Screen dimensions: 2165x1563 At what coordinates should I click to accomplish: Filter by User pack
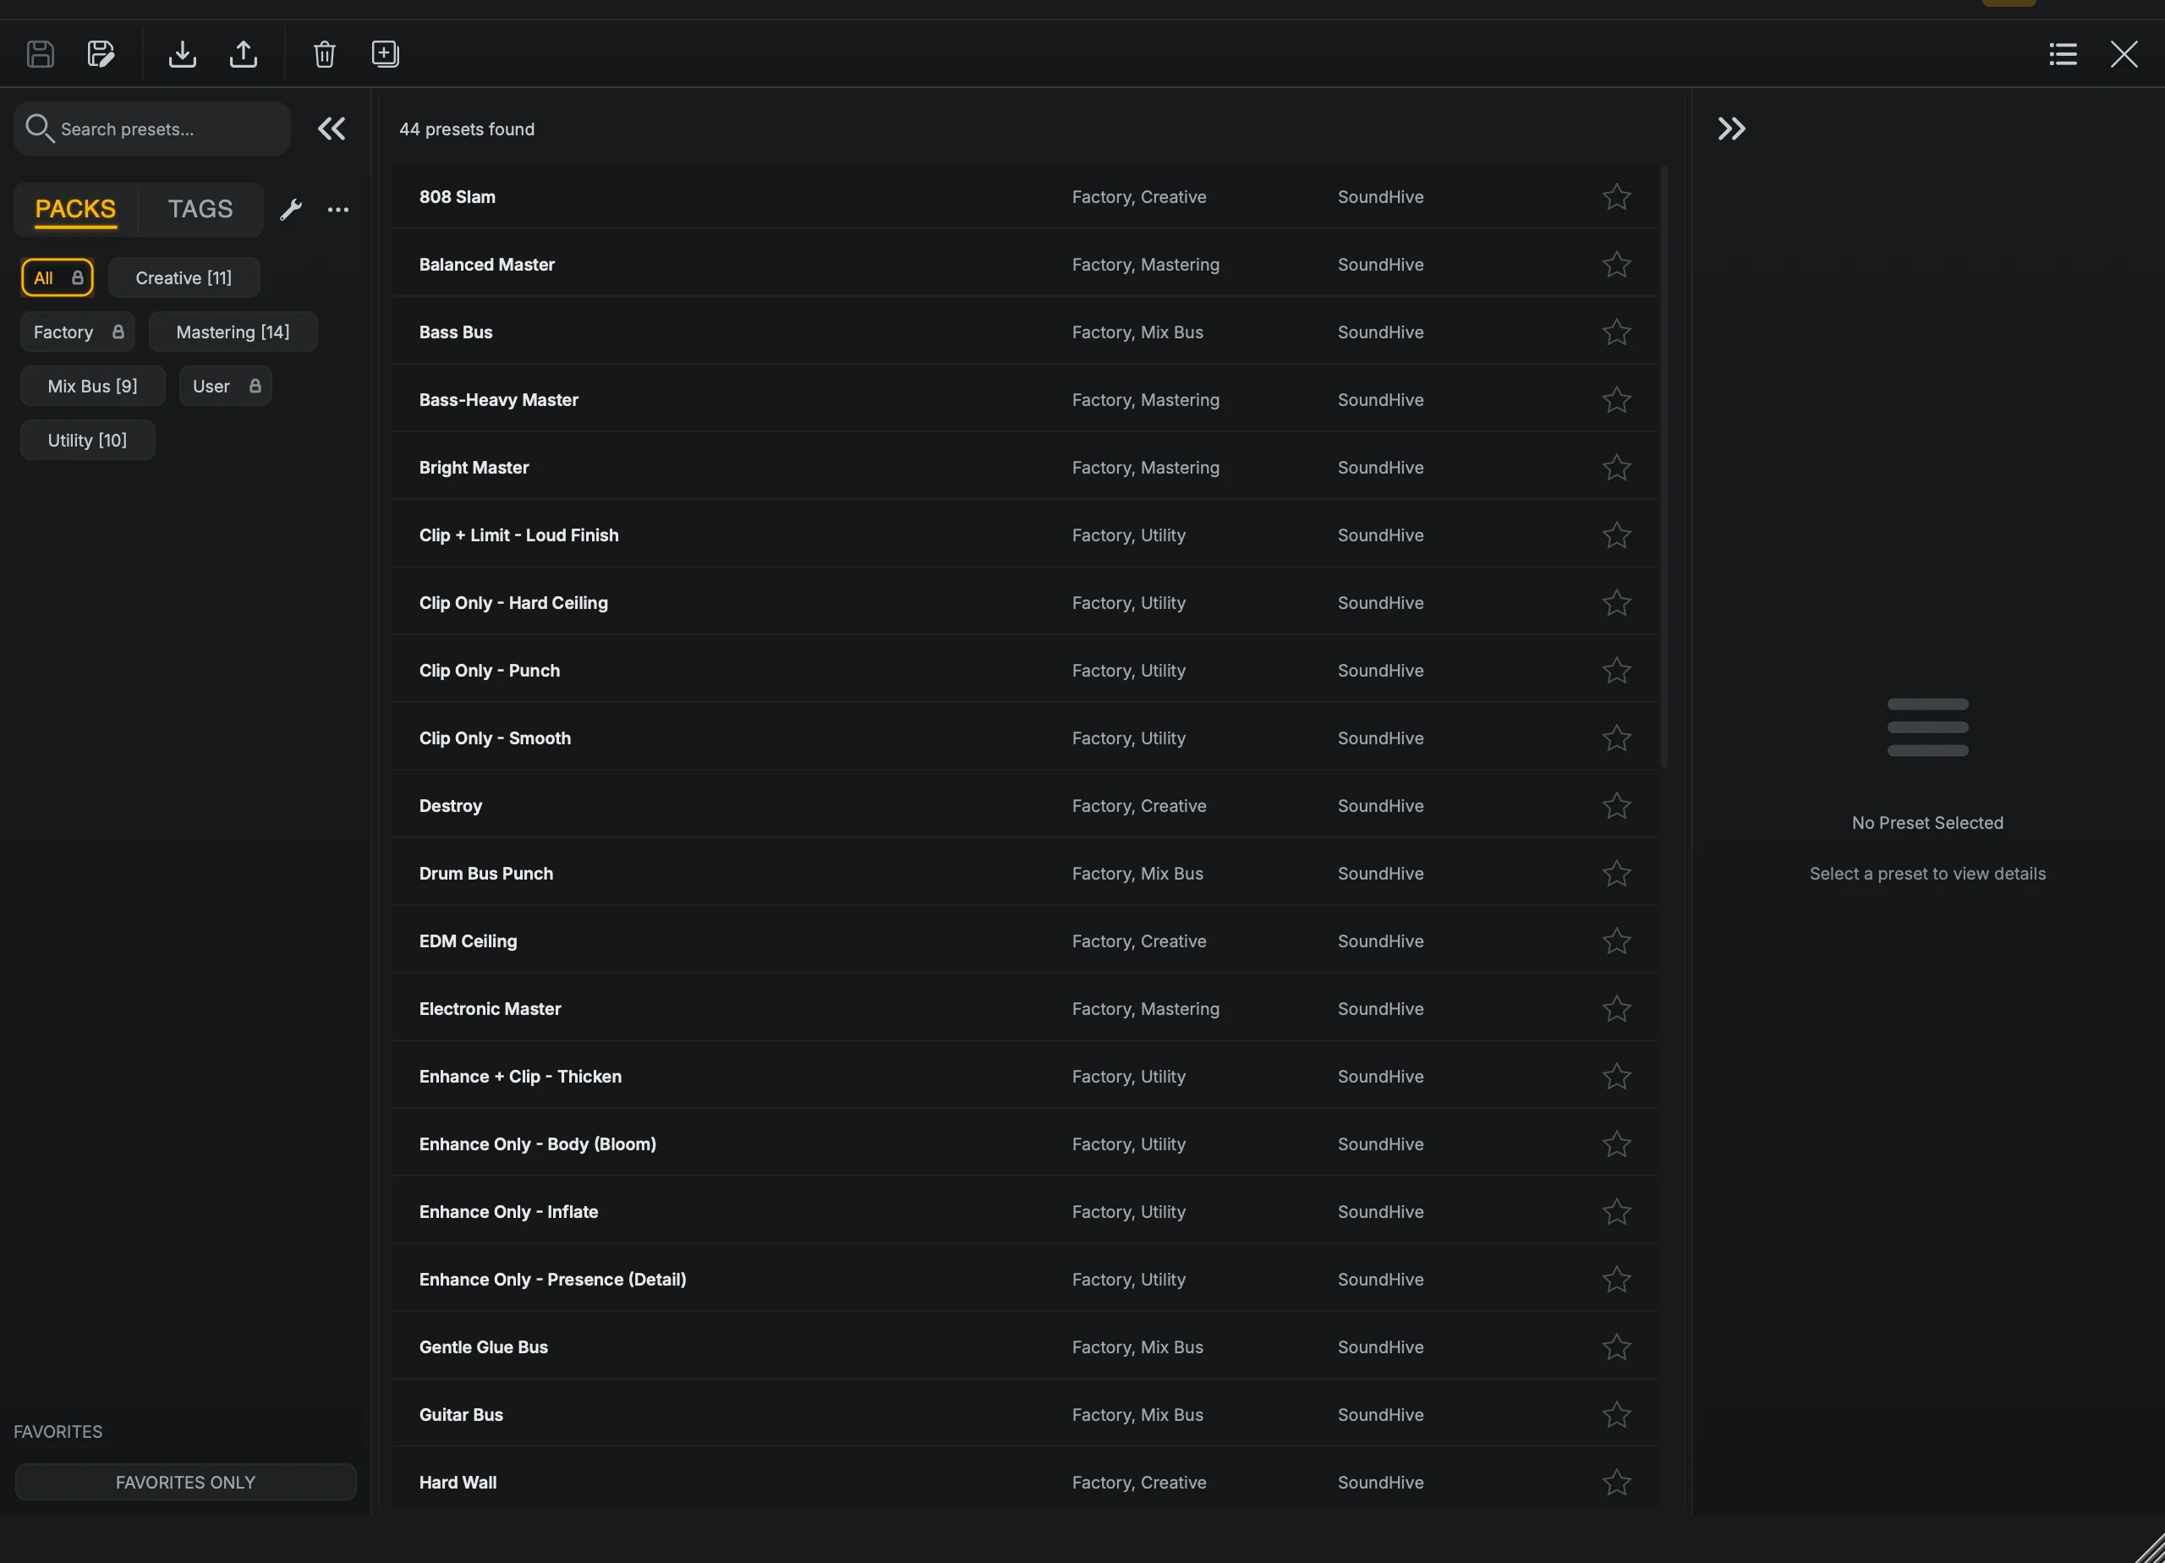pyautogui.click(x=225, y=386)
